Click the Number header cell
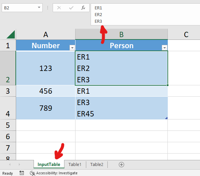 click(x=46, y=46)
